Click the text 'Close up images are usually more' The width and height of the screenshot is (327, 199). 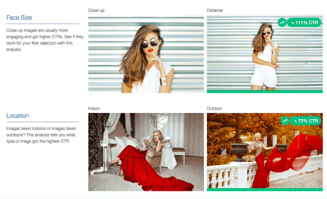coord(37,30)
